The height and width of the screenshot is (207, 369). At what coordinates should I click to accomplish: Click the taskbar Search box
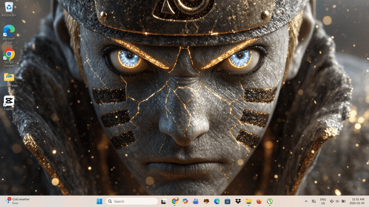131,202
